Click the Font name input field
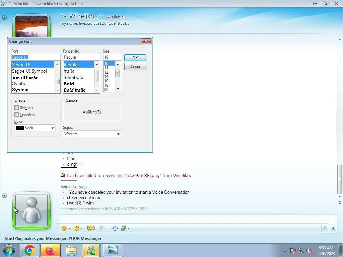Viewport: 343px width, 257px height. (x=36, y=57)
